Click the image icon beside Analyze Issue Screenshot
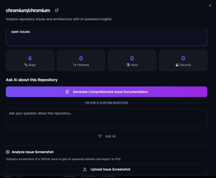The height and width of the screenshot is (178, 216). (x=8, y=152)
